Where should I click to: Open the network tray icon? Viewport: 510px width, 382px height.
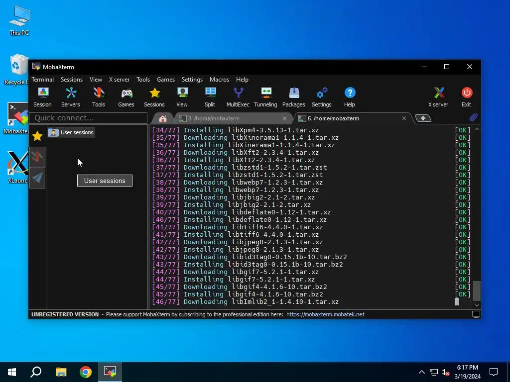[x=434, y=372]
